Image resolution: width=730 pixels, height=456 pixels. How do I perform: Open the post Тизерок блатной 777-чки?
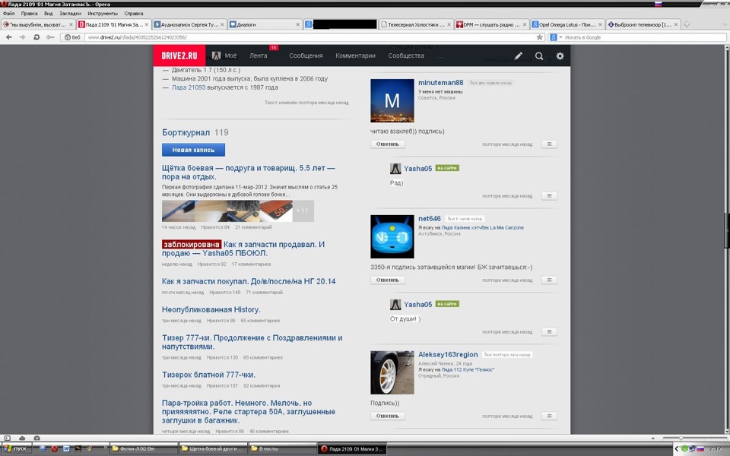click(208, 375)
